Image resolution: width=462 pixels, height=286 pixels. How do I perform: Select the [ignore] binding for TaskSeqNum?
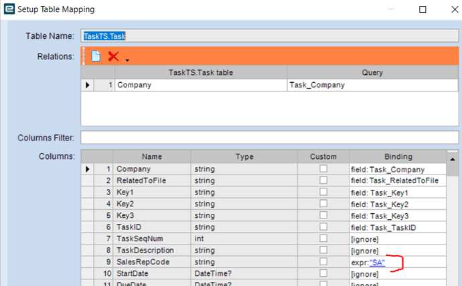click(x=398, y=239)
